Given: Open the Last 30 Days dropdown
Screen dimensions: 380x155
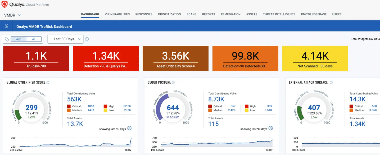Looking at the screenshot, I should coord(65,39).
